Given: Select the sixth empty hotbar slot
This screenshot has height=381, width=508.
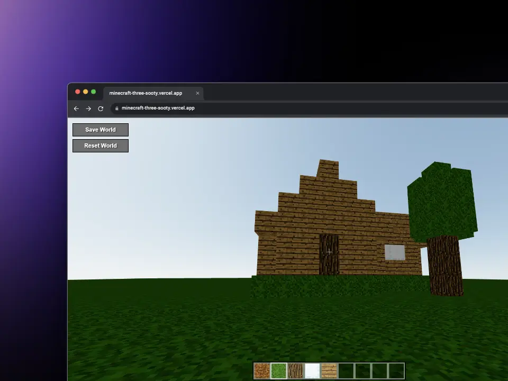Looking at the screenshot, I should point(346,370).
